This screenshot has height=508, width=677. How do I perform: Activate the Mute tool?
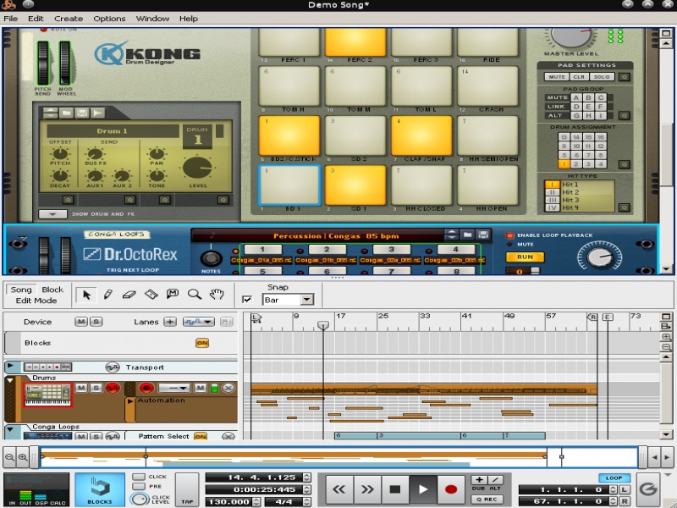pos(173,295)
